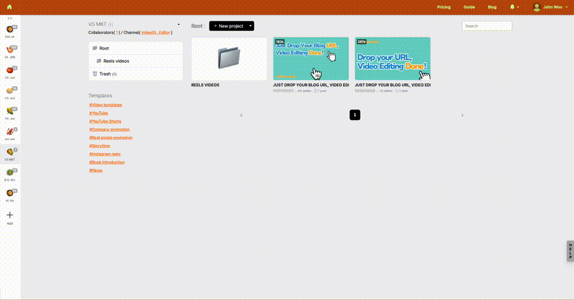Expand the VS MKT workspace dropdown
The image size is (574, 300).
click(178, 24)
